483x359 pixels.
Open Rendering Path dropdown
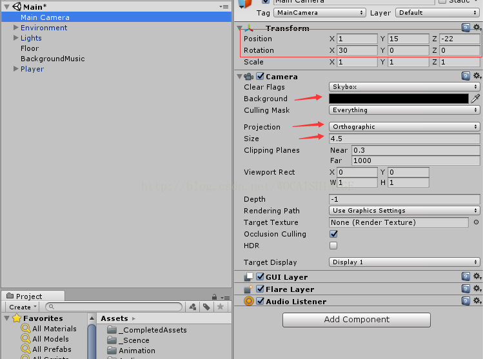[x=404, y=211]
